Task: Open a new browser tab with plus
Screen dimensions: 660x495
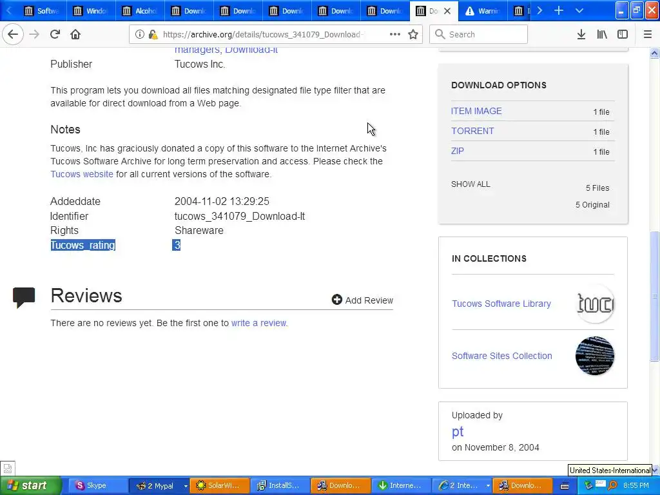Action: point(559,10)
